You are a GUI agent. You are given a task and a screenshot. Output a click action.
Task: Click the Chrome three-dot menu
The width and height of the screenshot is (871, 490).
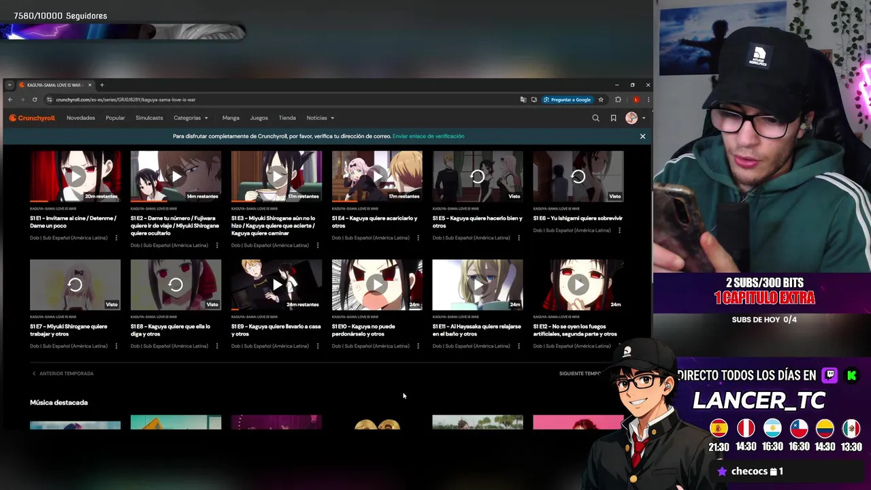click(x=648, y=99)
